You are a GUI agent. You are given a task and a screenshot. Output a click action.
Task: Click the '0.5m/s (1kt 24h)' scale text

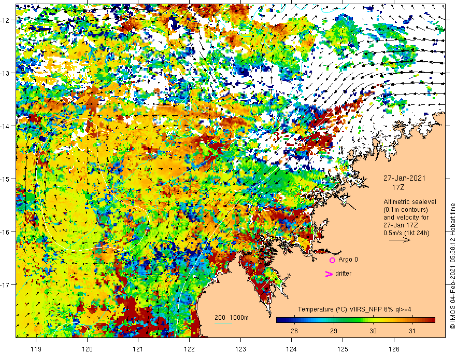[x=406, y=233]
